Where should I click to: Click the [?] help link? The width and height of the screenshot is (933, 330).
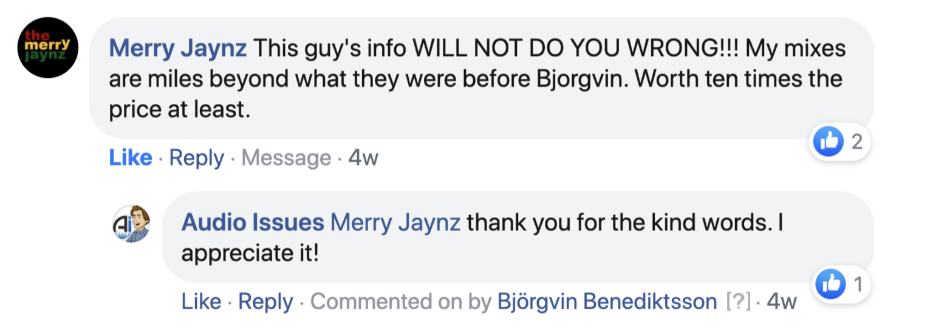(x=739, y=301)
